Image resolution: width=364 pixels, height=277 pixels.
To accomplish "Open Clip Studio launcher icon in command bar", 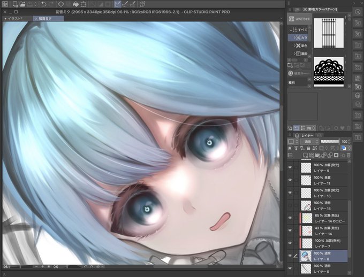I will point(5,4).
